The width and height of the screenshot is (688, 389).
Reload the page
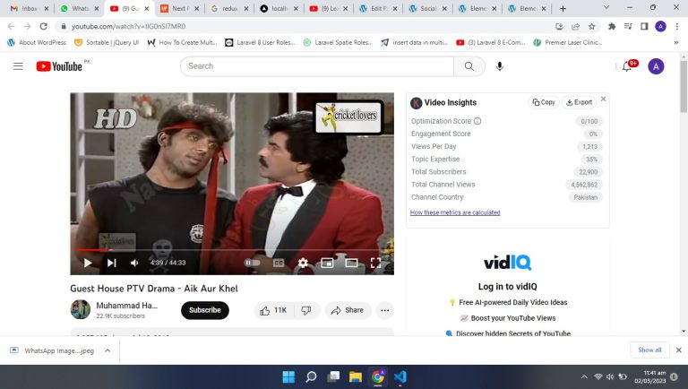[43, 26]
